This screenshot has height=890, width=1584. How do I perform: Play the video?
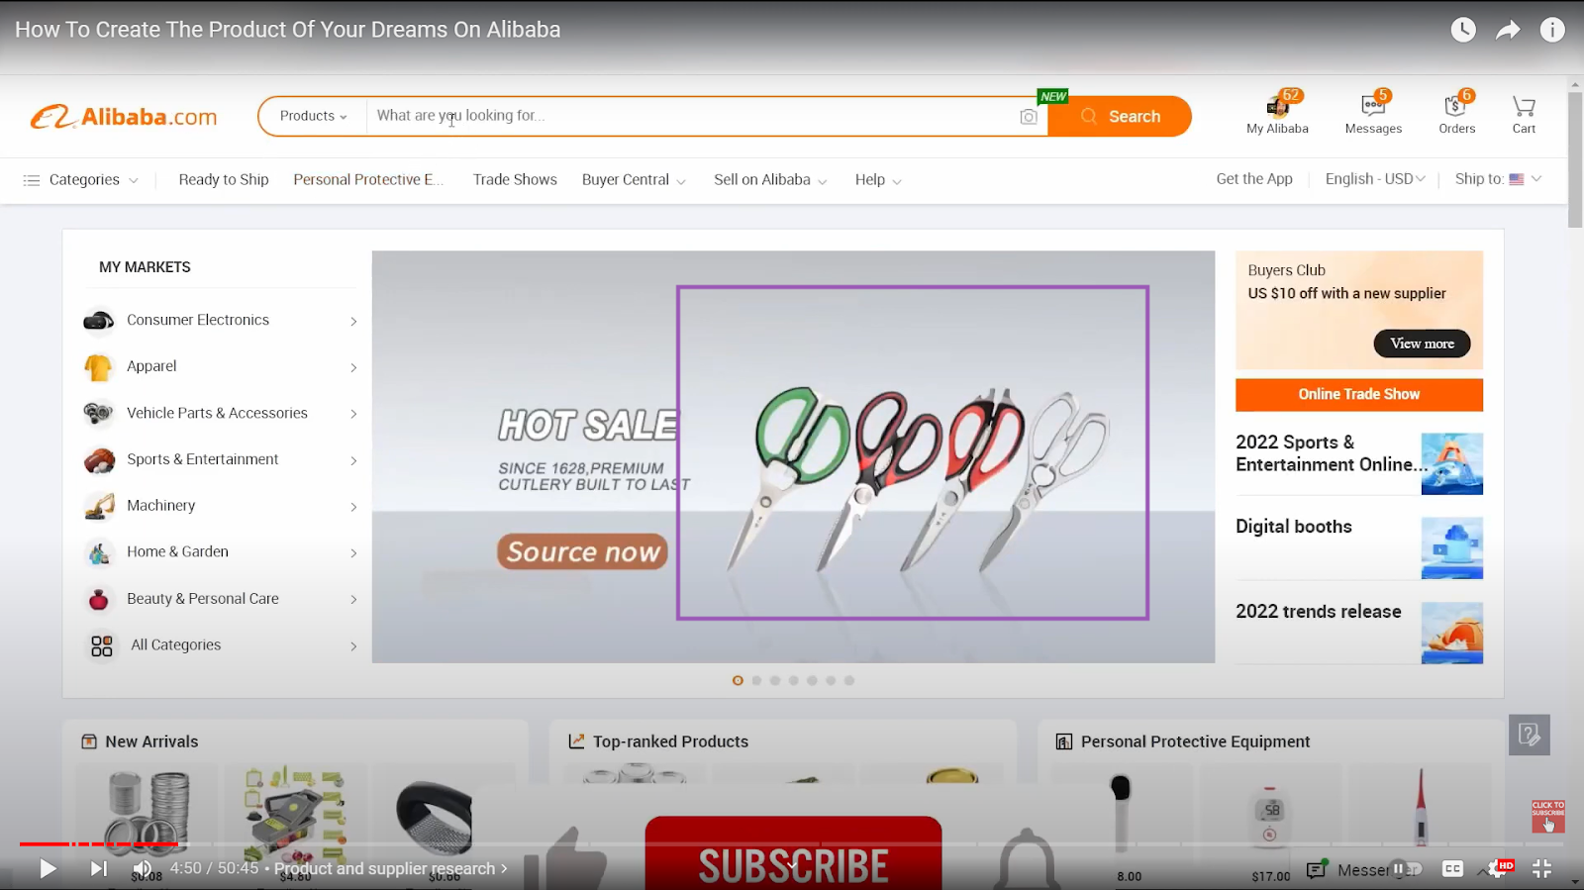pyautogui.click(x=48, y=869)
